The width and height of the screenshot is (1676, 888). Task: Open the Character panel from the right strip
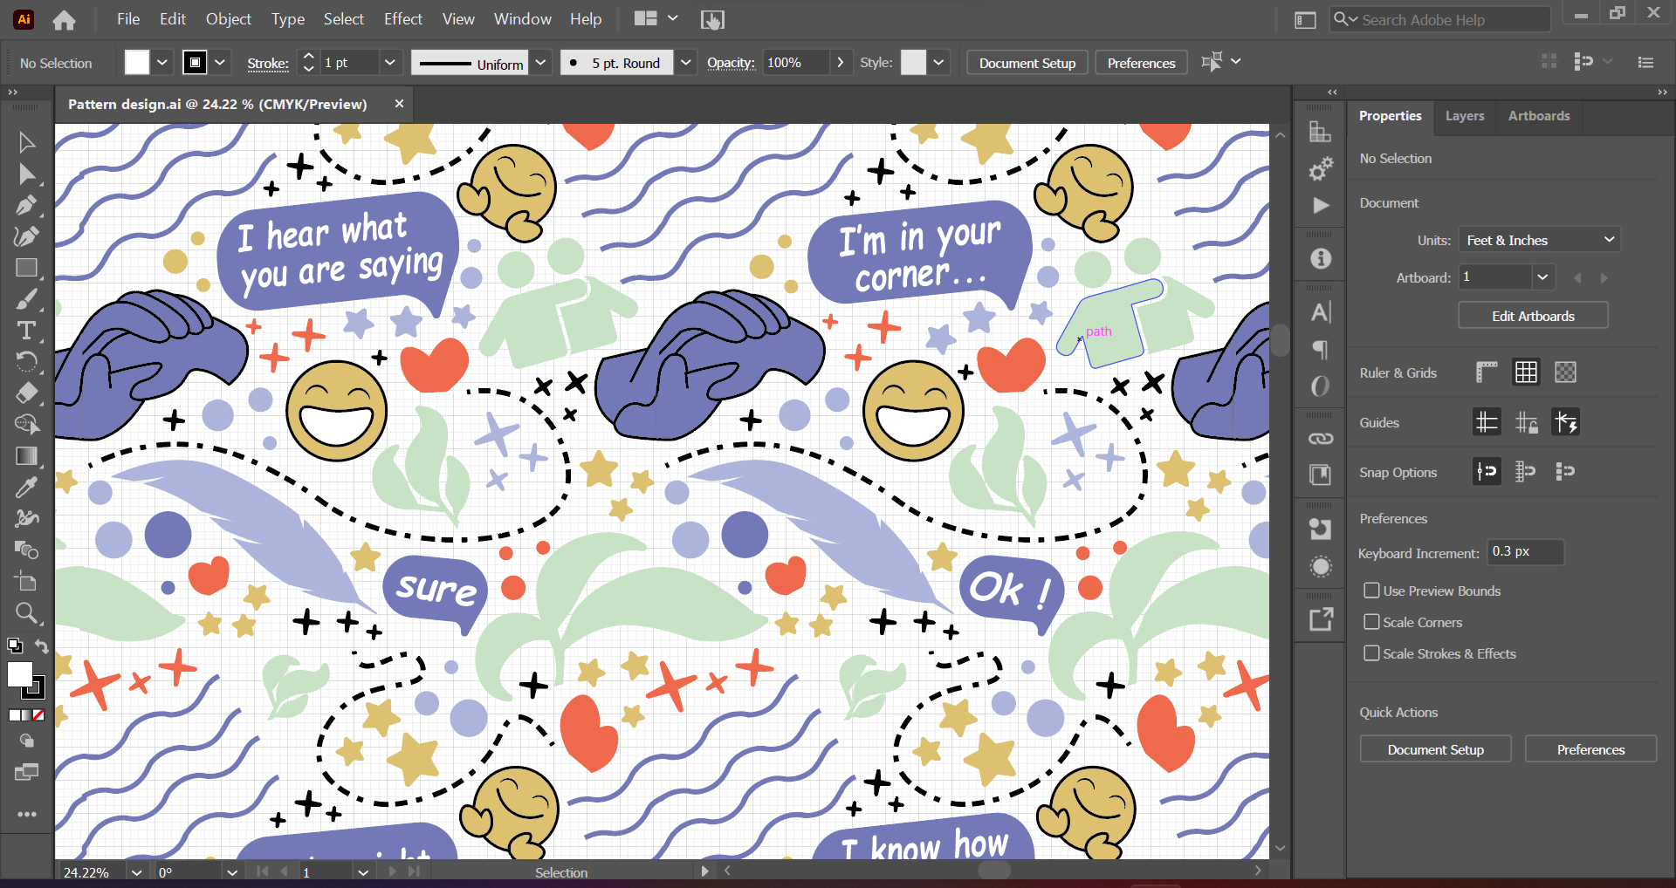click(x=1321, y=311)
